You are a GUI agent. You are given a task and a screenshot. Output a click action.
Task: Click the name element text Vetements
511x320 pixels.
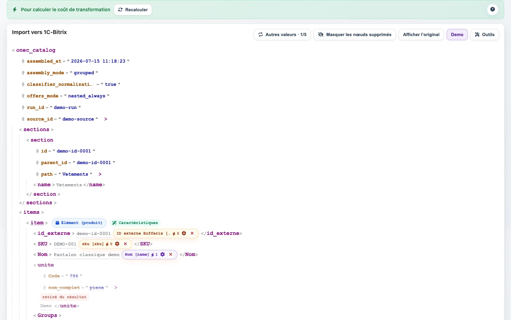(69, 185)
